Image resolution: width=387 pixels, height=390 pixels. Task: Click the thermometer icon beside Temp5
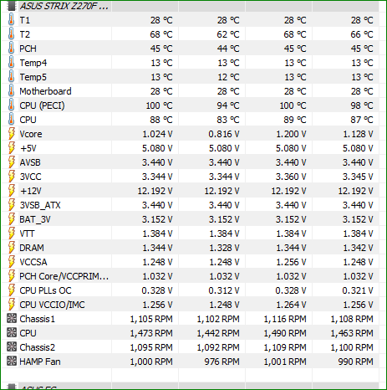click(11, 77)
